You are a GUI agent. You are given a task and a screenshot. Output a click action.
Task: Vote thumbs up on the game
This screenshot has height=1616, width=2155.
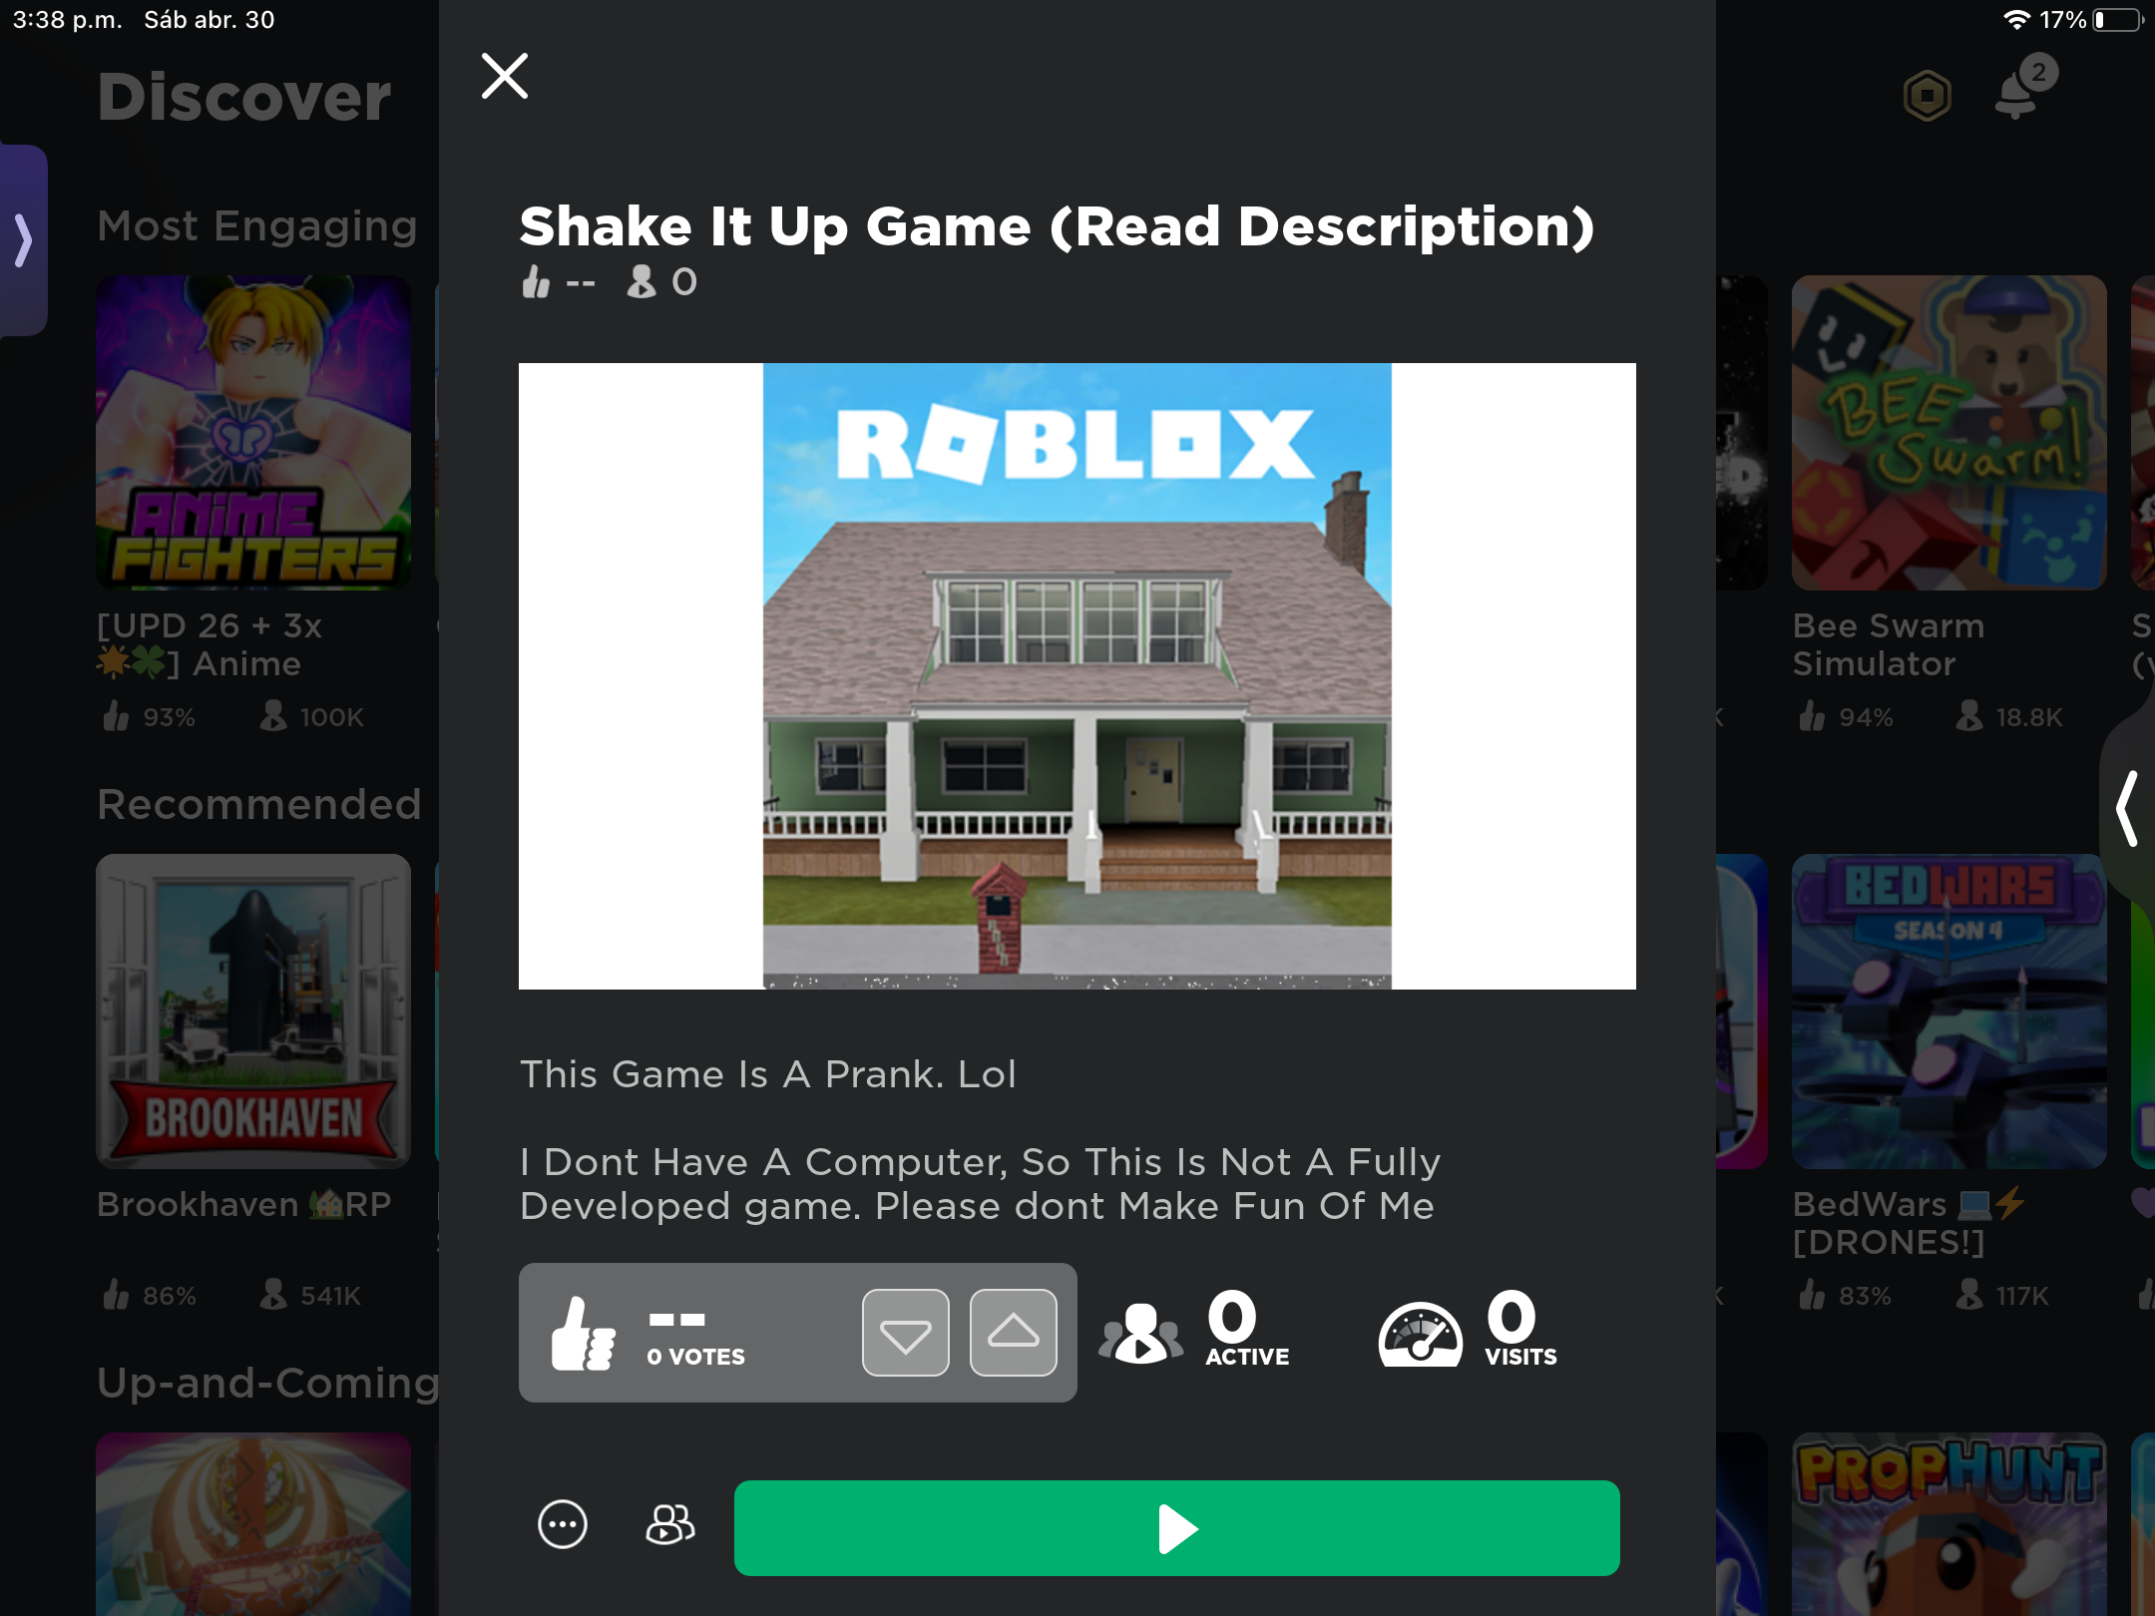pyautogui.click(x=1014, y=1333)
